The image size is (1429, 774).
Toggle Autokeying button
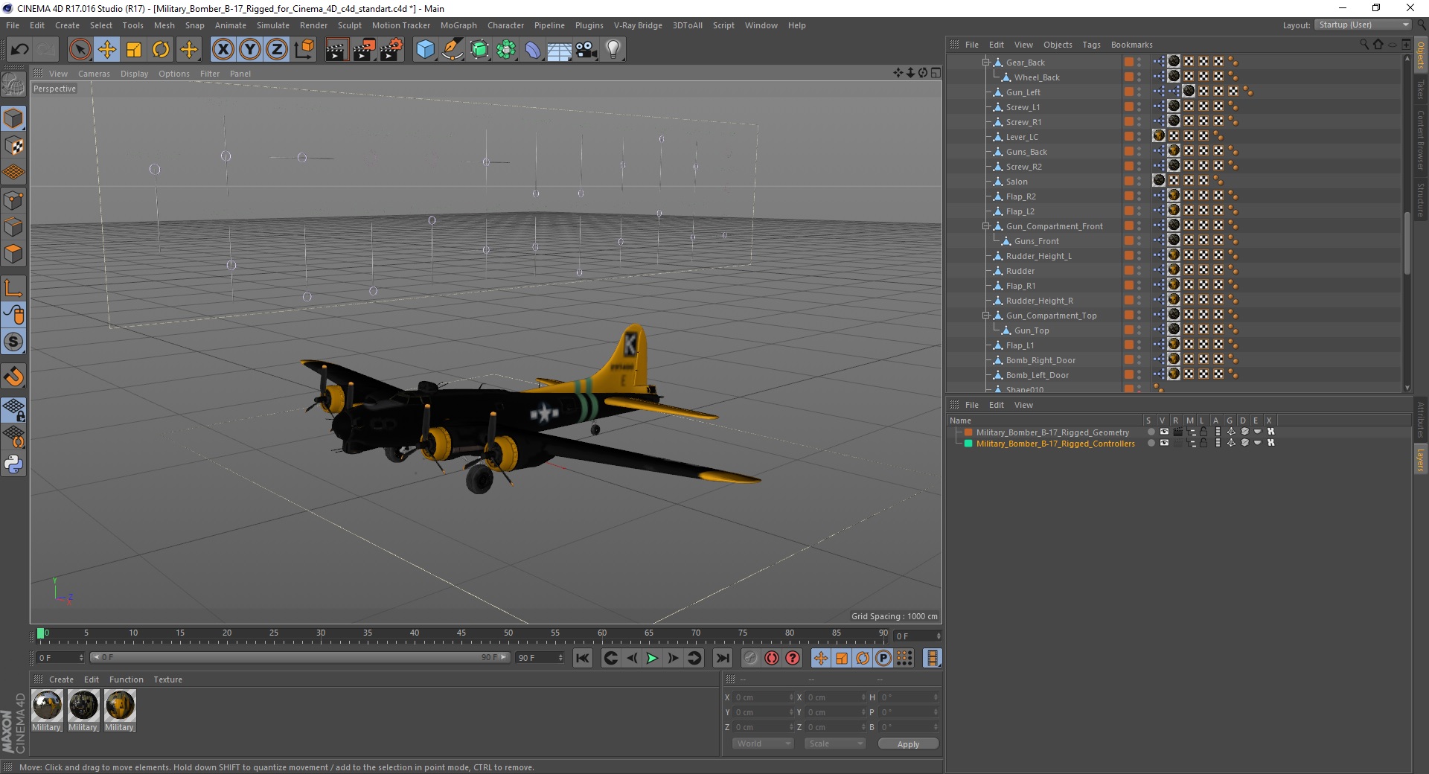[772, 658]
